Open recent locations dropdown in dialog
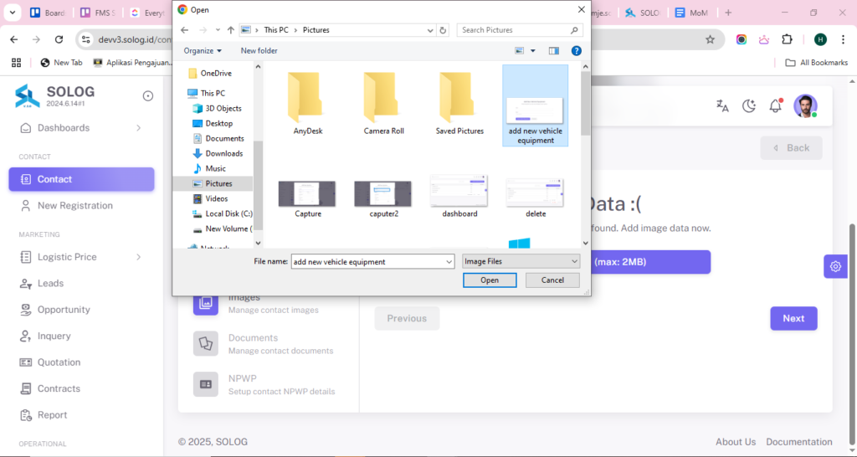Image resolution: width=857 pixels, height=457 pixels. coord(218,30)
